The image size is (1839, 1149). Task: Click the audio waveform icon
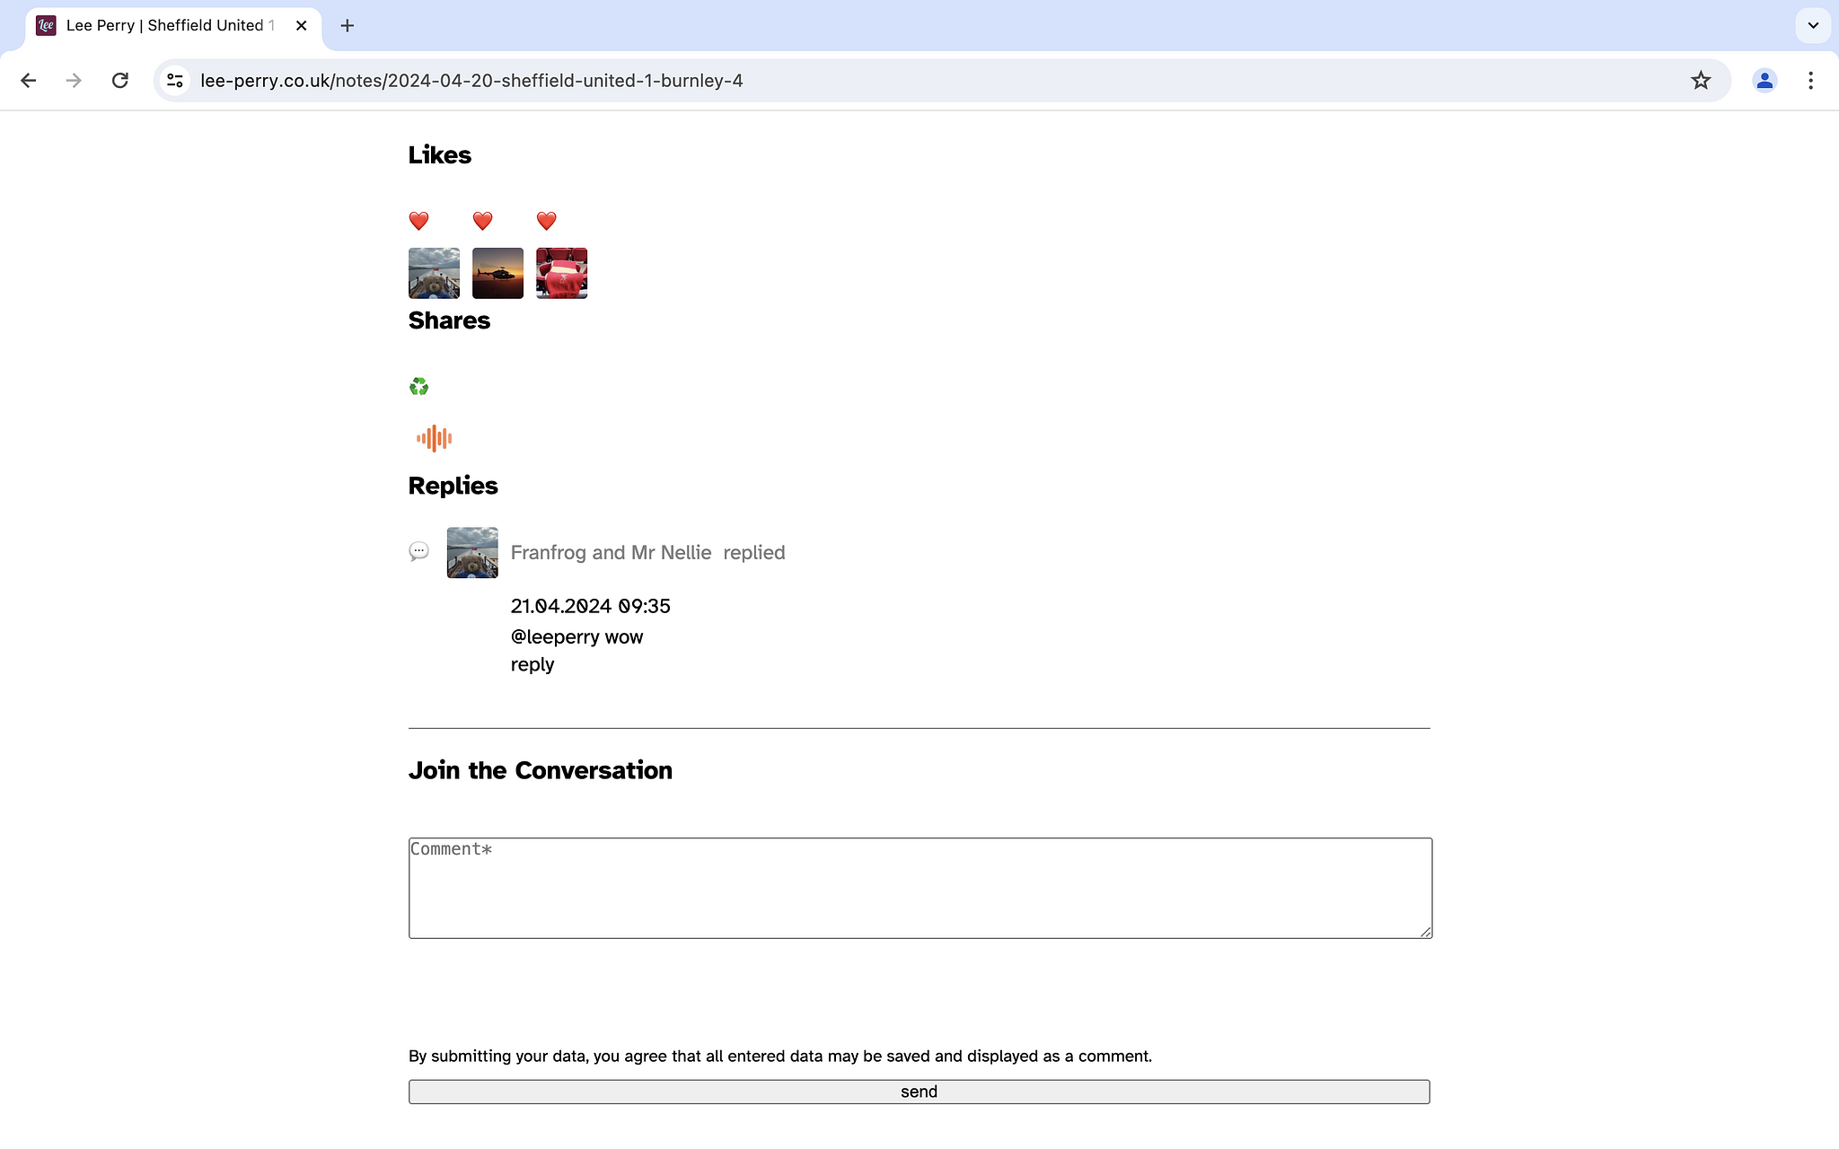[435, 438]
